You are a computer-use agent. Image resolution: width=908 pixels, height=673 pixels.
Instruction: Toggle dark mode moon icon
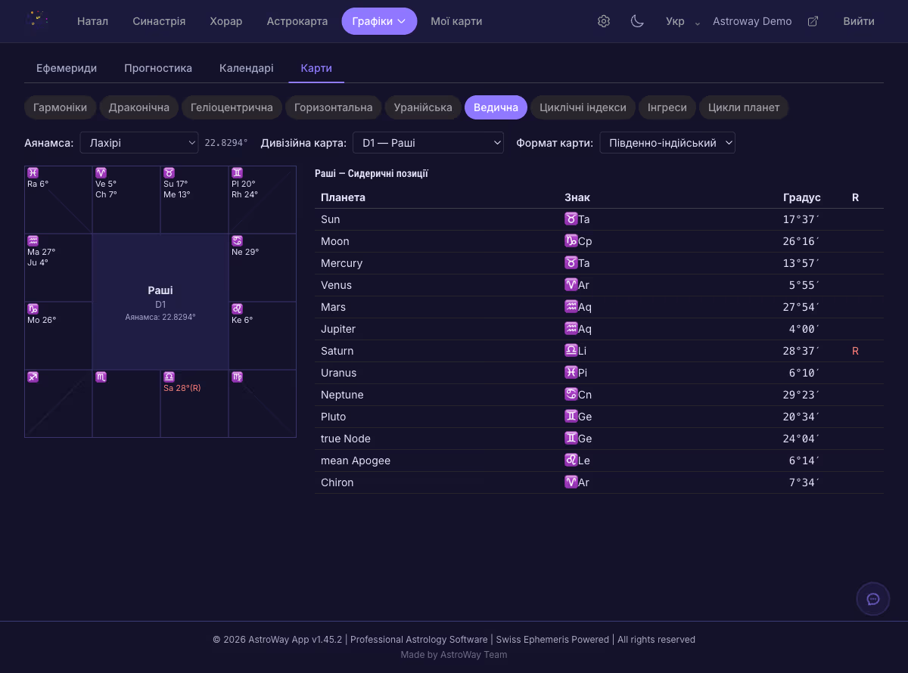pos(637,21)
